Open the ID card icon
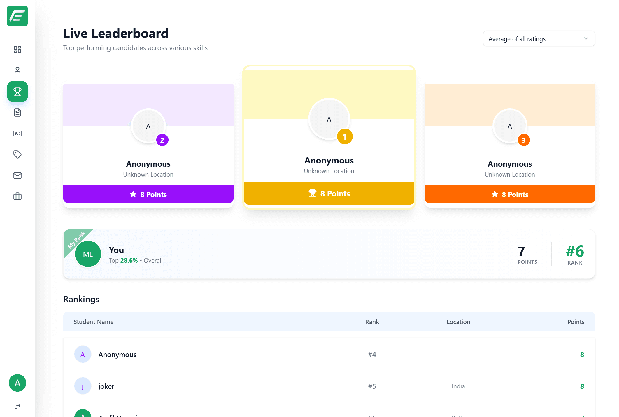619x417 pixels. tap(17, 133)
